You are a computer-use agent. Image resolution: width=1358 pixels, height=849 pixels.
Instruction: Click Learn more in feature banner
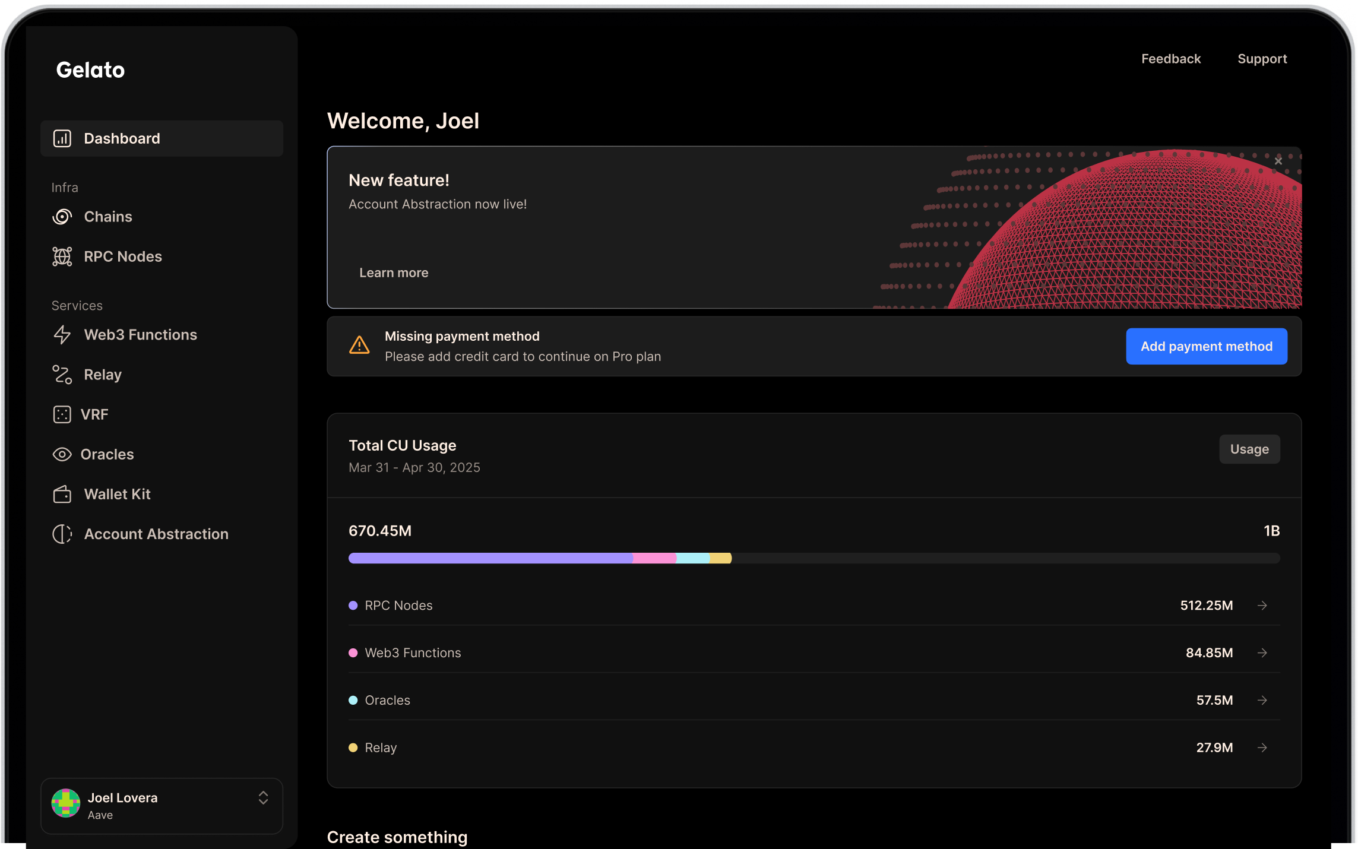pos(394,273)
